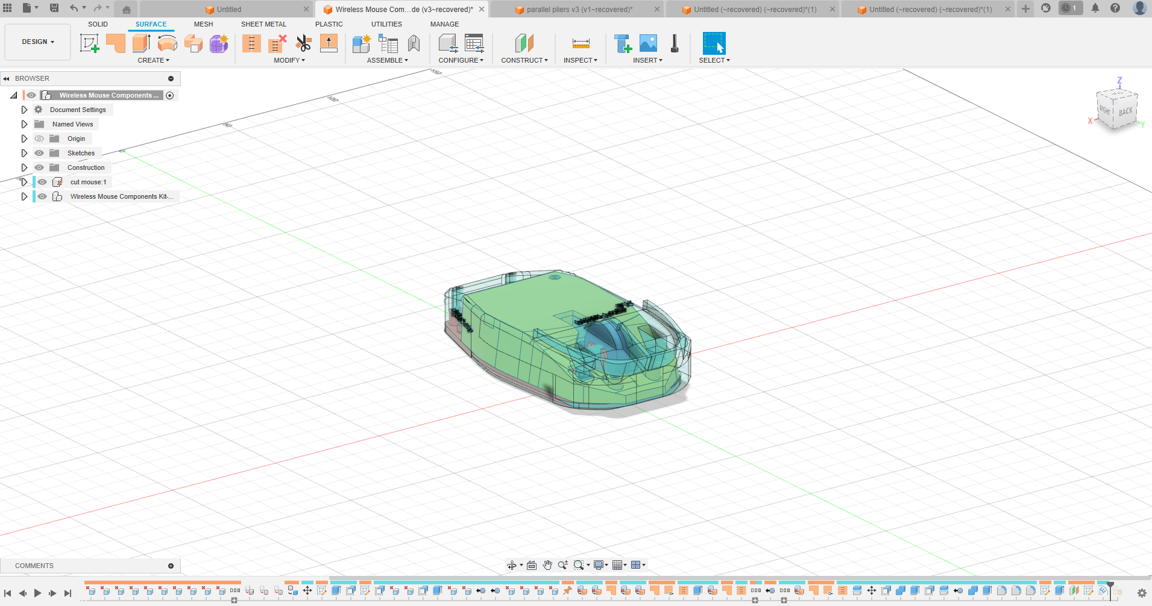1152x606 pixels.
Task: Open the CREATE dropdown menu
Action: coord(154,60)
